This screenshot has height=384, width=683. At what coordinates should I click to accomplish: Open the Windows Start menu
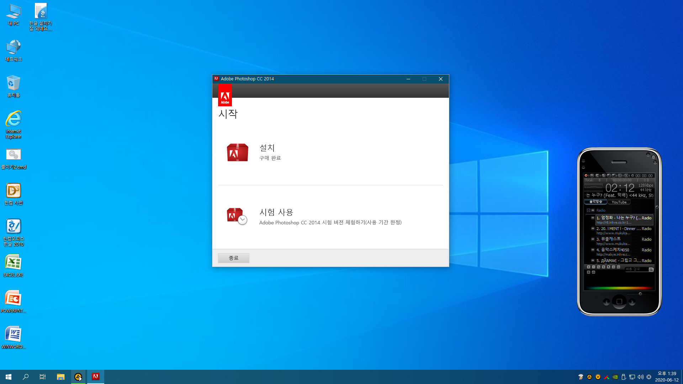(x=9, y=377)
